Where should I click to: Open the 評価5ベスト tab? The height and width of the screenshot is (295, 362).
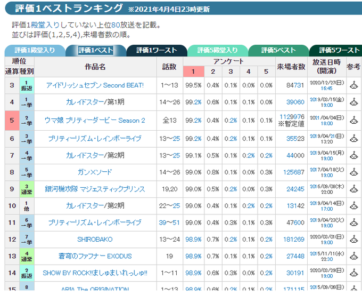278,51
